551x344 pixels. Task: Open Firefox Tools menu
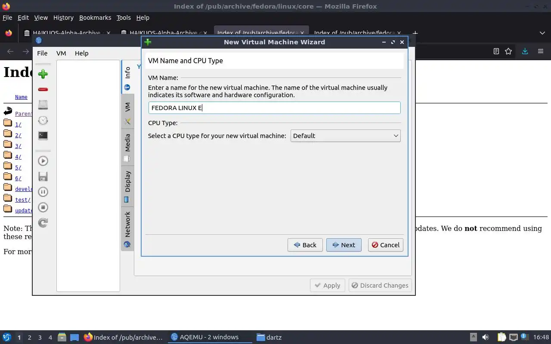click(124, 18)
